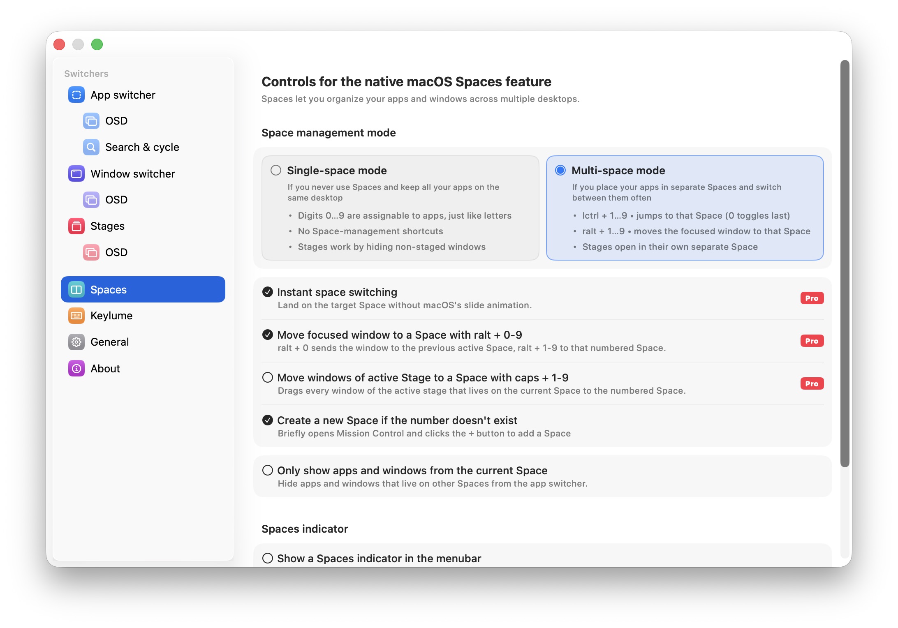This screenshot has height=628, width=898.
Task: Click "No Space-management shortcuts" bullet text
Action: (x=370, y=231)
